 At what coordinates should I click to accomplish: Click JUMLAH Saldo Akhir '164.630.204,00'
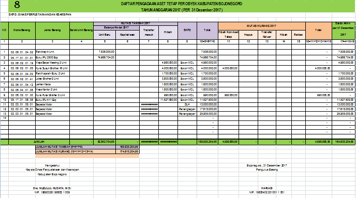pyautogui.click(x=343, y=142)
